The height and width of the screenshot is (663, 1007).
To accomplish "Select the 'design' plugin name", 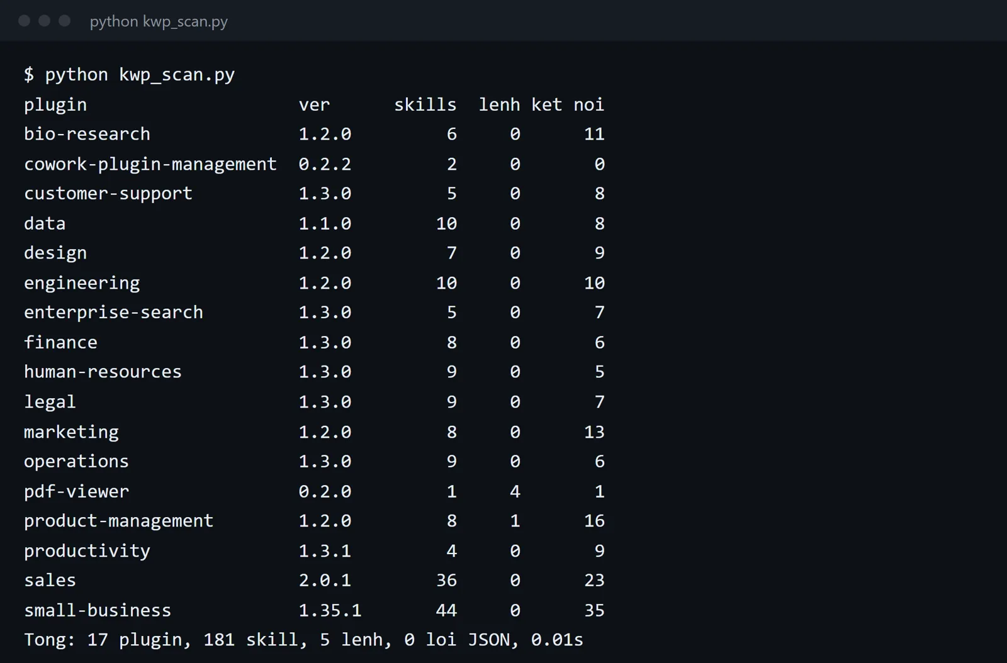I will 55,253.
